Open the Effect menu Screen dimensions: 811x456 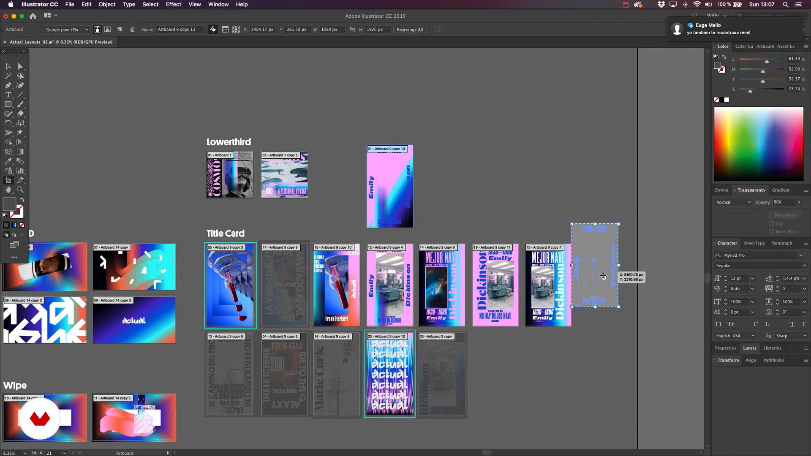173,4
